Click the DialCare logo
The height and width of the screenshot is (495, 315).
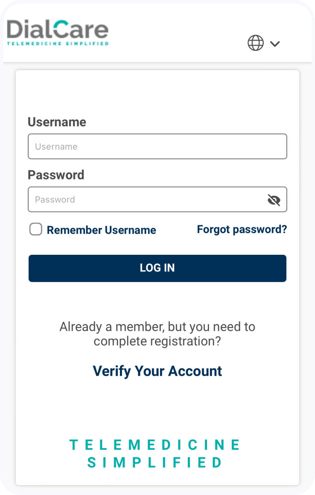pyautogui.click(x=58, y=29)
